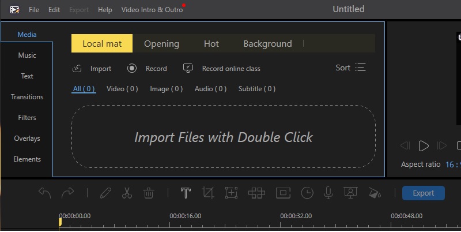The width and height of the screenshot is (461, 232).
Task: Open the Overlays panel
Action: pos(27,139)
